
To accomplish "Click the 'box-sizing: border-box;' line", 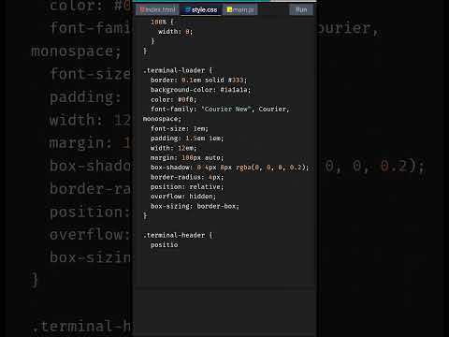I will coord(195,206).
